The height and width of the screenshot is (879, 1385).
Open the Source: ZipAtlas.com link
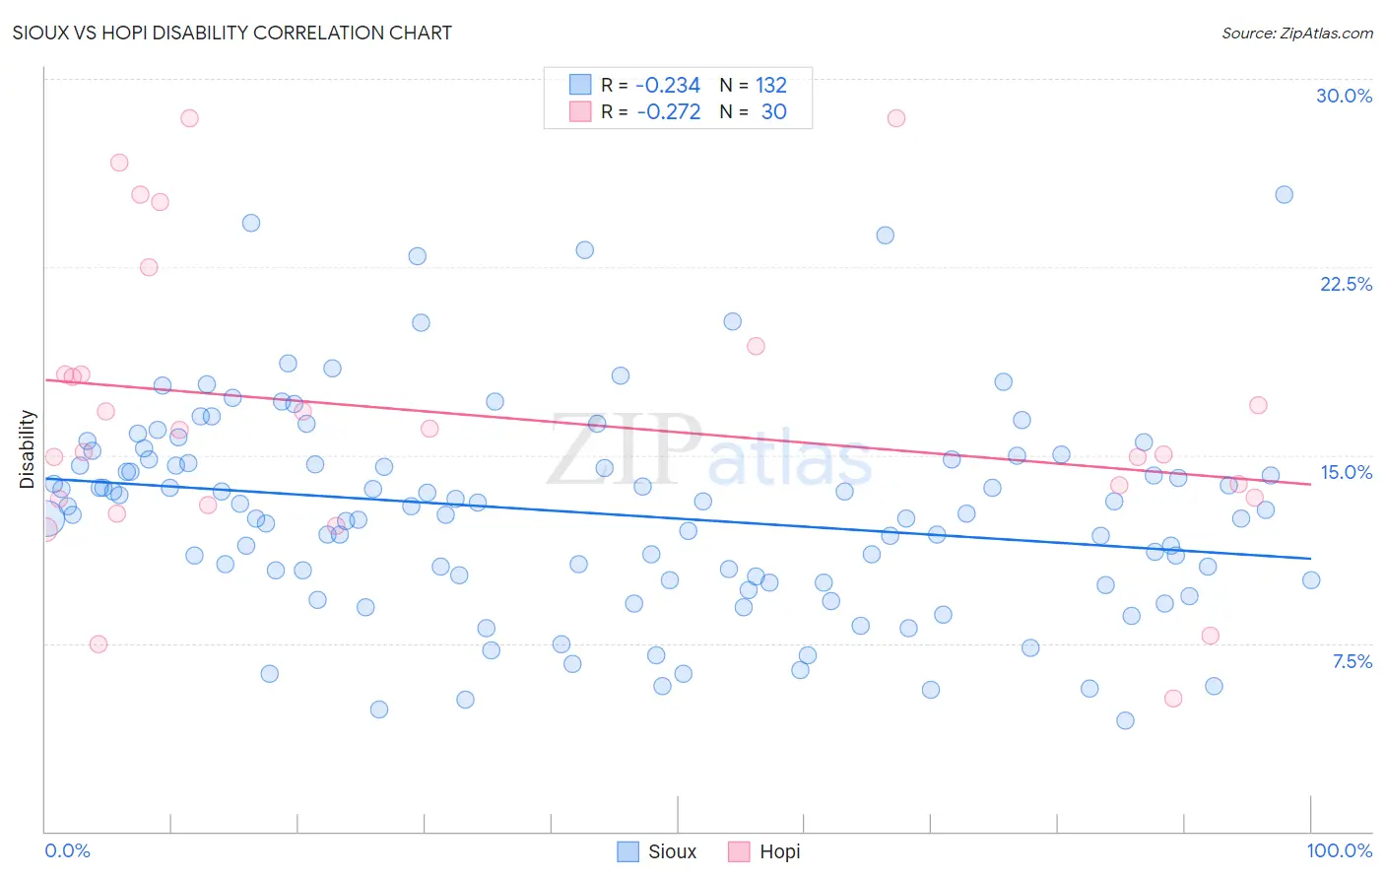1297,33
